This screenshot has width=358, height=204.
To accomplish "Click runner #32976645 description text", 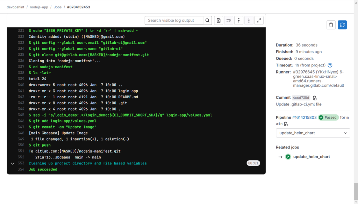I will point(318,79).
